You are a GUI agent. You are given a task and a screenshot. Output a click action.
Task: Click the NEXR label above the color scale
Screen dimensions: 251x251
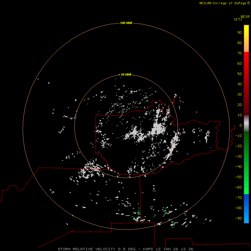(x=245, y=16)
